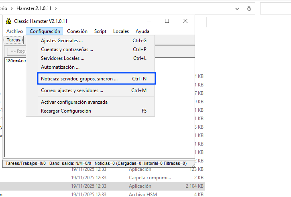Viewport: 291px width, 197px height.
Task: Select the Explorer row sized 123 KB
Action: point(102,169)
